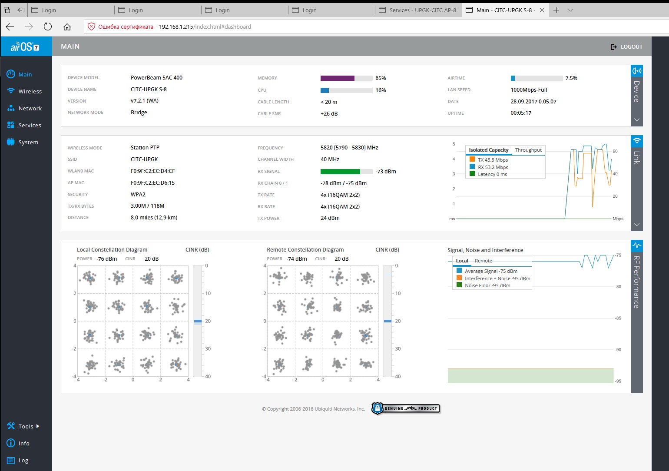Select the Local signal tab
This screenshot has height=471, width=669.
point(462,261)
